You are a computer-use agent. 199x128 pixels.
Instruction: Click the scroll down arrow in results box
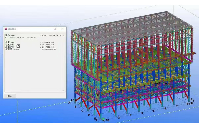(x=63, y=90)
